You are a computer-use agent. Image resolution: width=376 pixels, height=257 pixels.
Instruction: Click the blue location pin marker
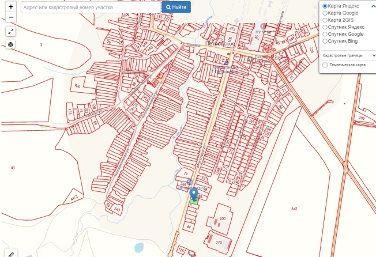[194, 193]
